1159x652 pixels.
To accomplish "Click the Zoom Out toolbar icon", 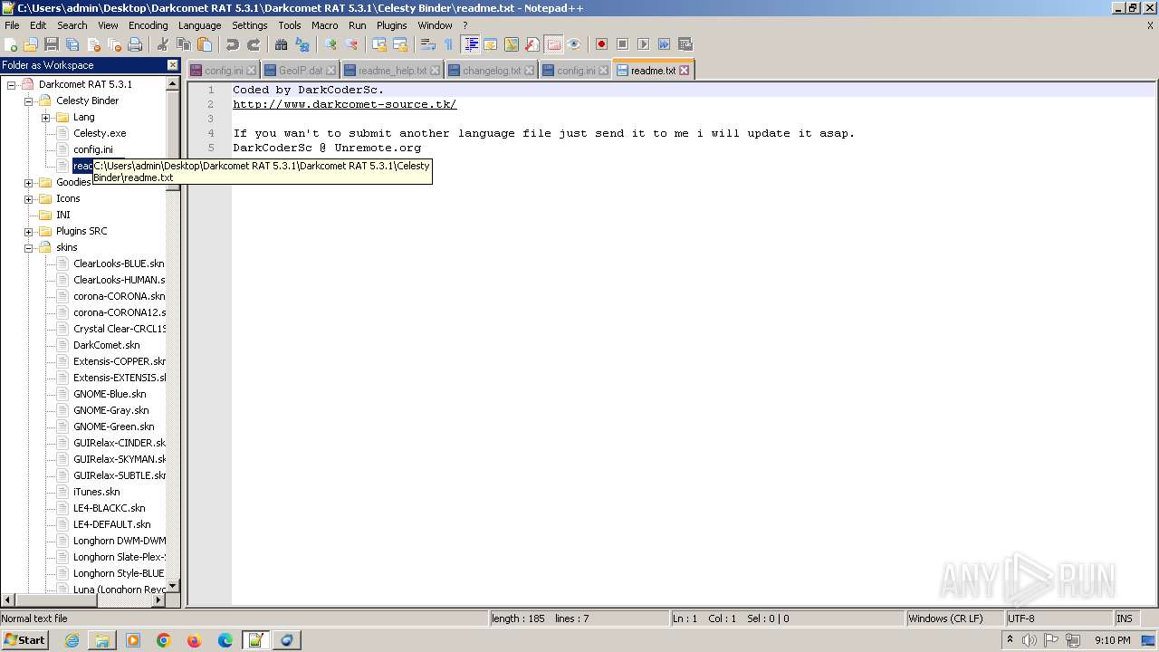I will point(351,44).
